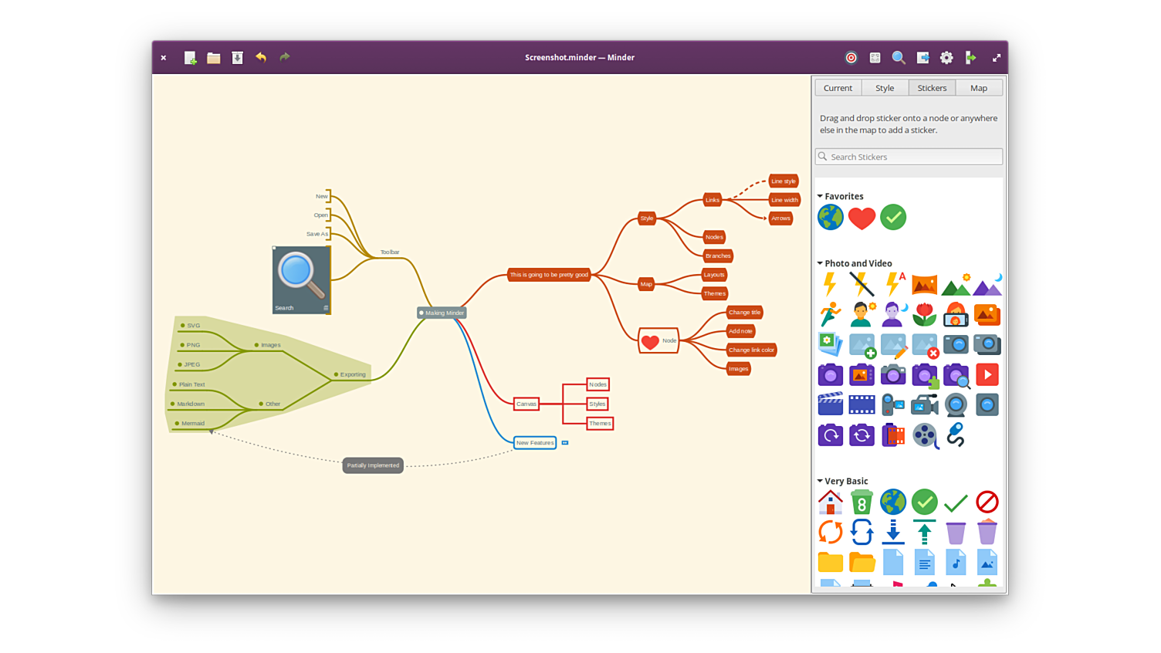
Task: Create a new mind map document
Action: coord(190,58)
